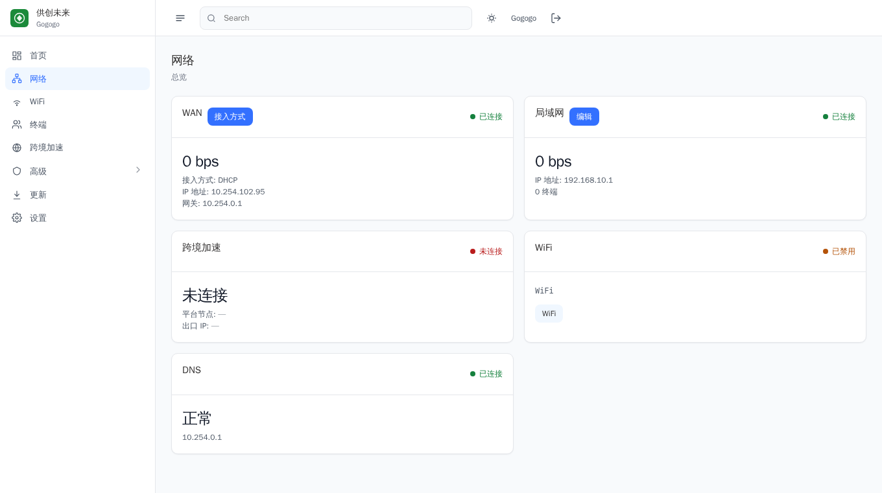Open the 高级 shield menu item
The height and width of the screenshot is (493, 882).
pos(77,171)
